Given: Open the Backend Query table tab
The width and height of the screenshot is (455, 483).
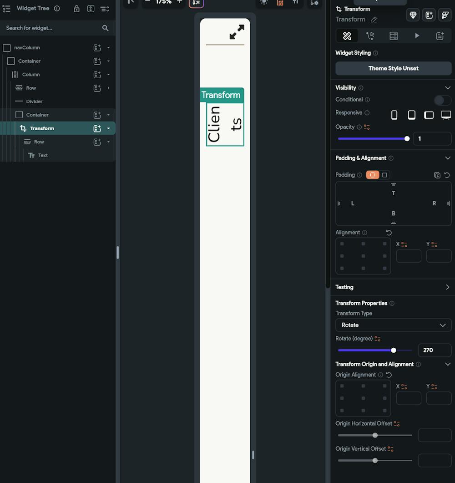Looking at the screenshot, I should [394, 36].
